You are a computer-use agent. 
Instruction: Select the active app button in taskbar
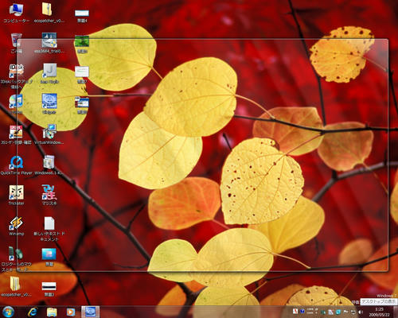(90, 312)
